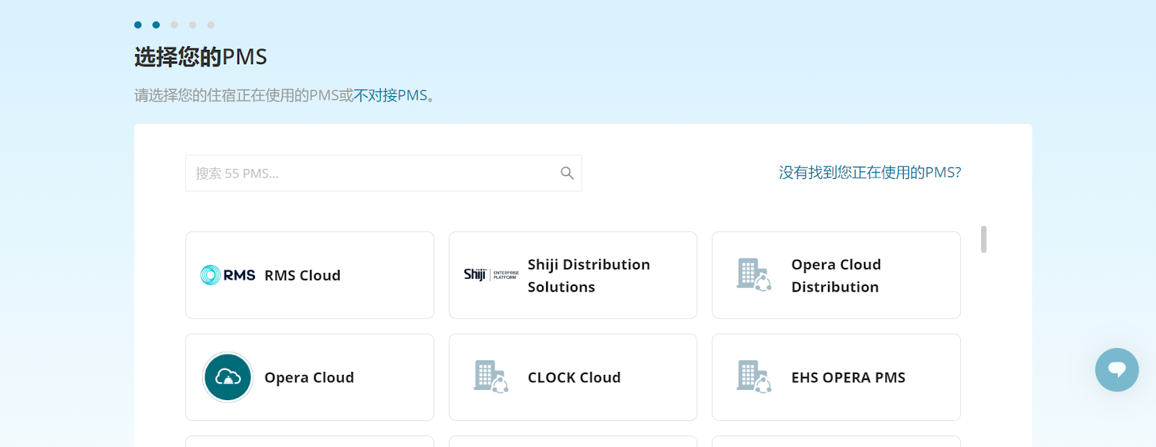Choose Opera Cloud Distribution card

tap(837, 275)
